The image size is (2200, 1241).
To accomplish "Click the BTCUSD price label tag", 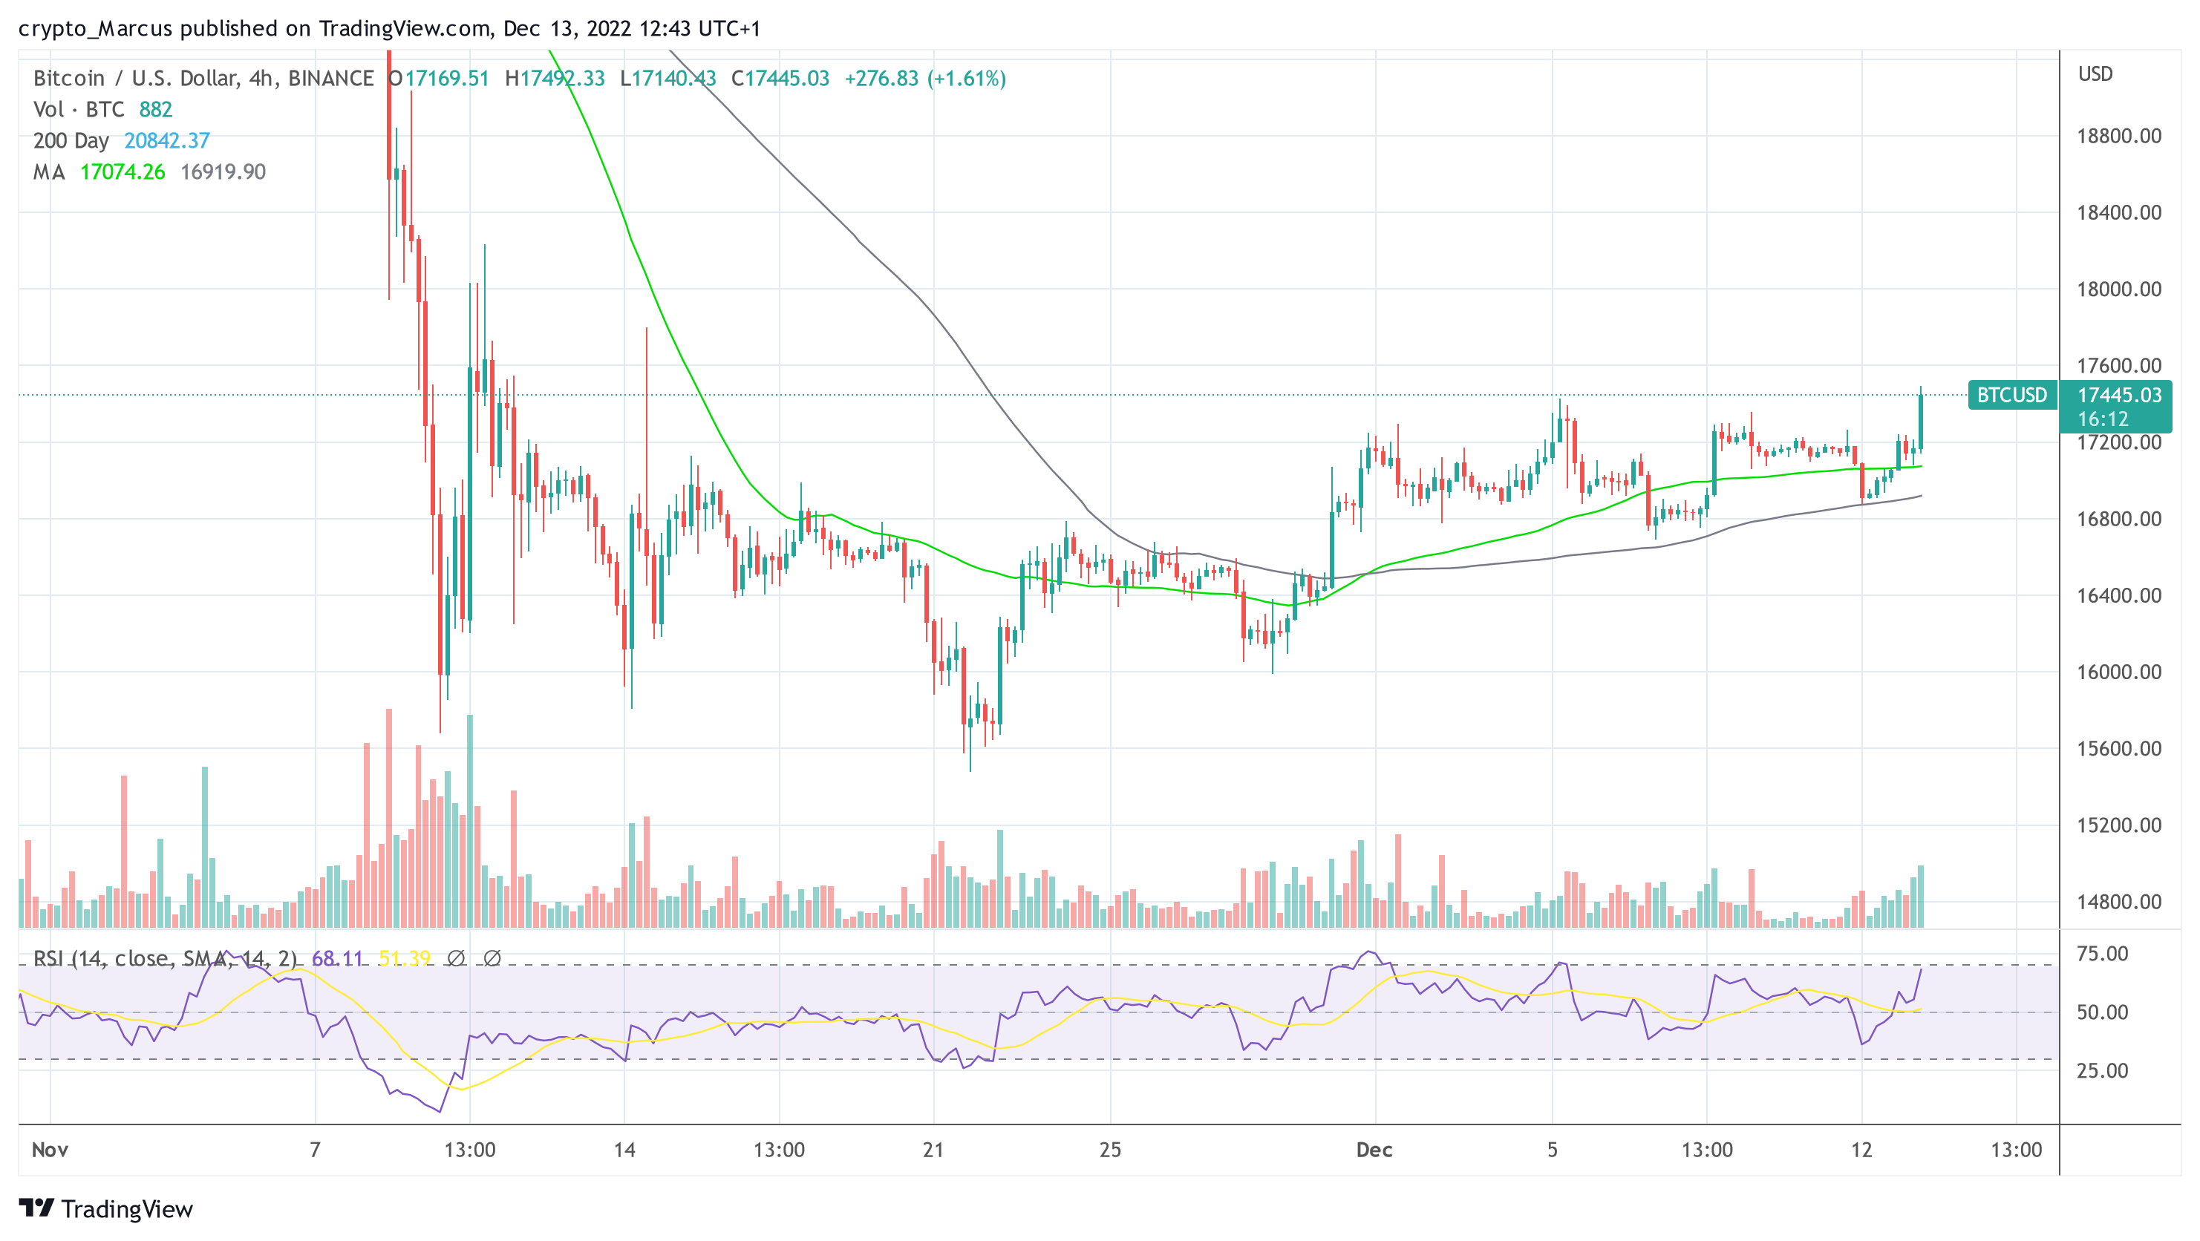I will pyautogui.click(x=2012, y=395).
